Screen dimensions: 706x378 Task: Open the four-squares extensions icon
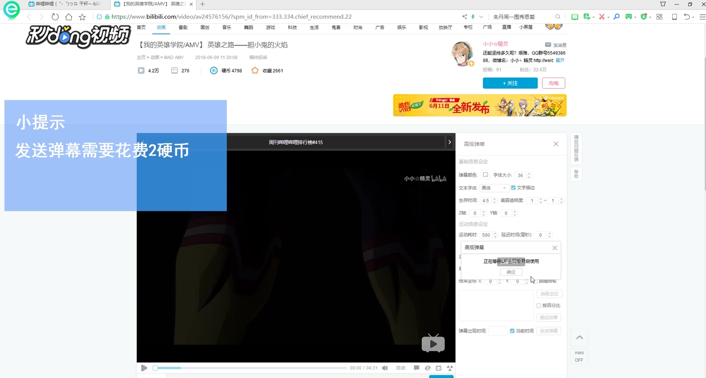click(x=659, y=17)
